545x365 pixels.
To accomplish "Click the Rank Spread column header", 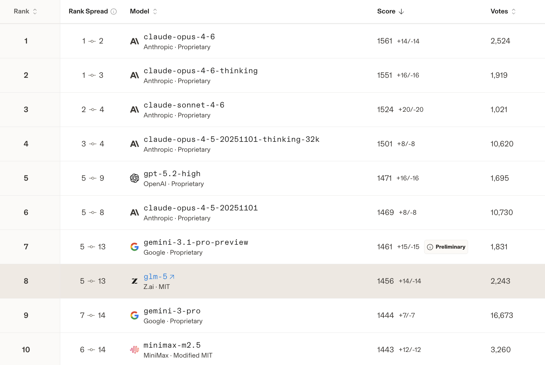I will click(88, 11).
